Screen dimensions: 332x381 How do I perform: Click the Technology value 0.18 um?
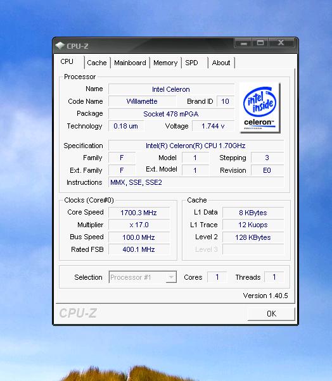pyautogui.click(x=126, y=126)
